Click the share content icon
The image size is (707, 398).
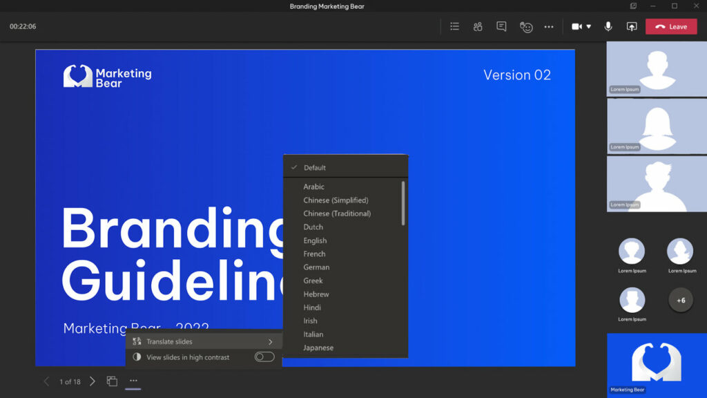point(632,27)
